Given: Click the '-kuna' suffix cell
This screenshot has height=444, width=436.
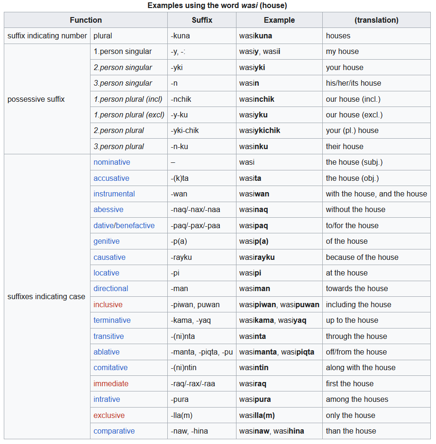Looking at the screenshot, I should click(x=202, y=36).
